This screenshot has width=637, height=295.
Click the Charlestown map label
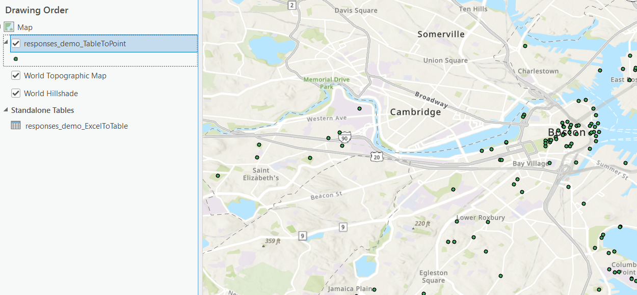click(538, 71)
